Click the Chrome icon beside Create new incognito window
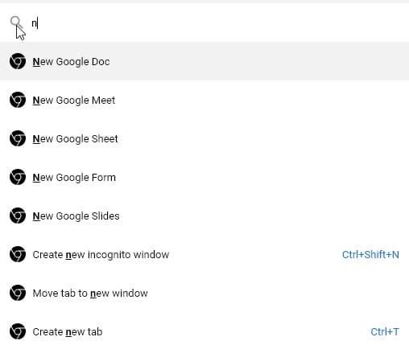The width and height of the screenshot is (409, 345). pos(18,254)
